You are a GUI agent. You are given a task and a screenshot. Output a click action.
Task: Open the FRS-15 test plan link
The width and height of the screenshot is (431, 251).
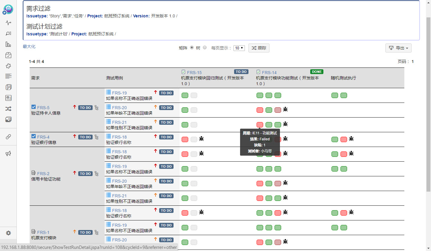[x=194, y=73]
